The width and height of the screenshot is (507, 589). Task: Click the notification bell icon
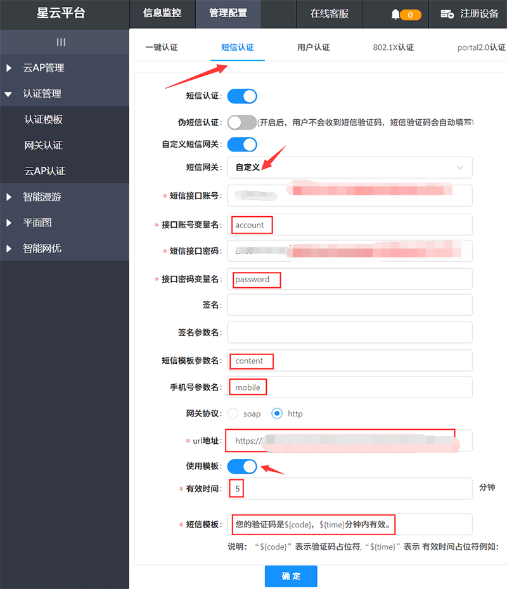(394, 14)
